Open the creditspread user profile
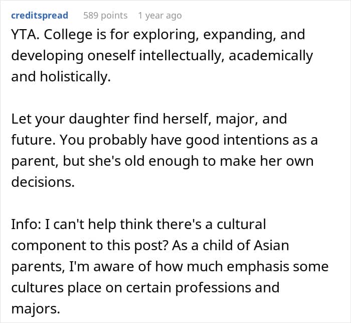This screenshot has width=351, height=323. pos(40,16)
